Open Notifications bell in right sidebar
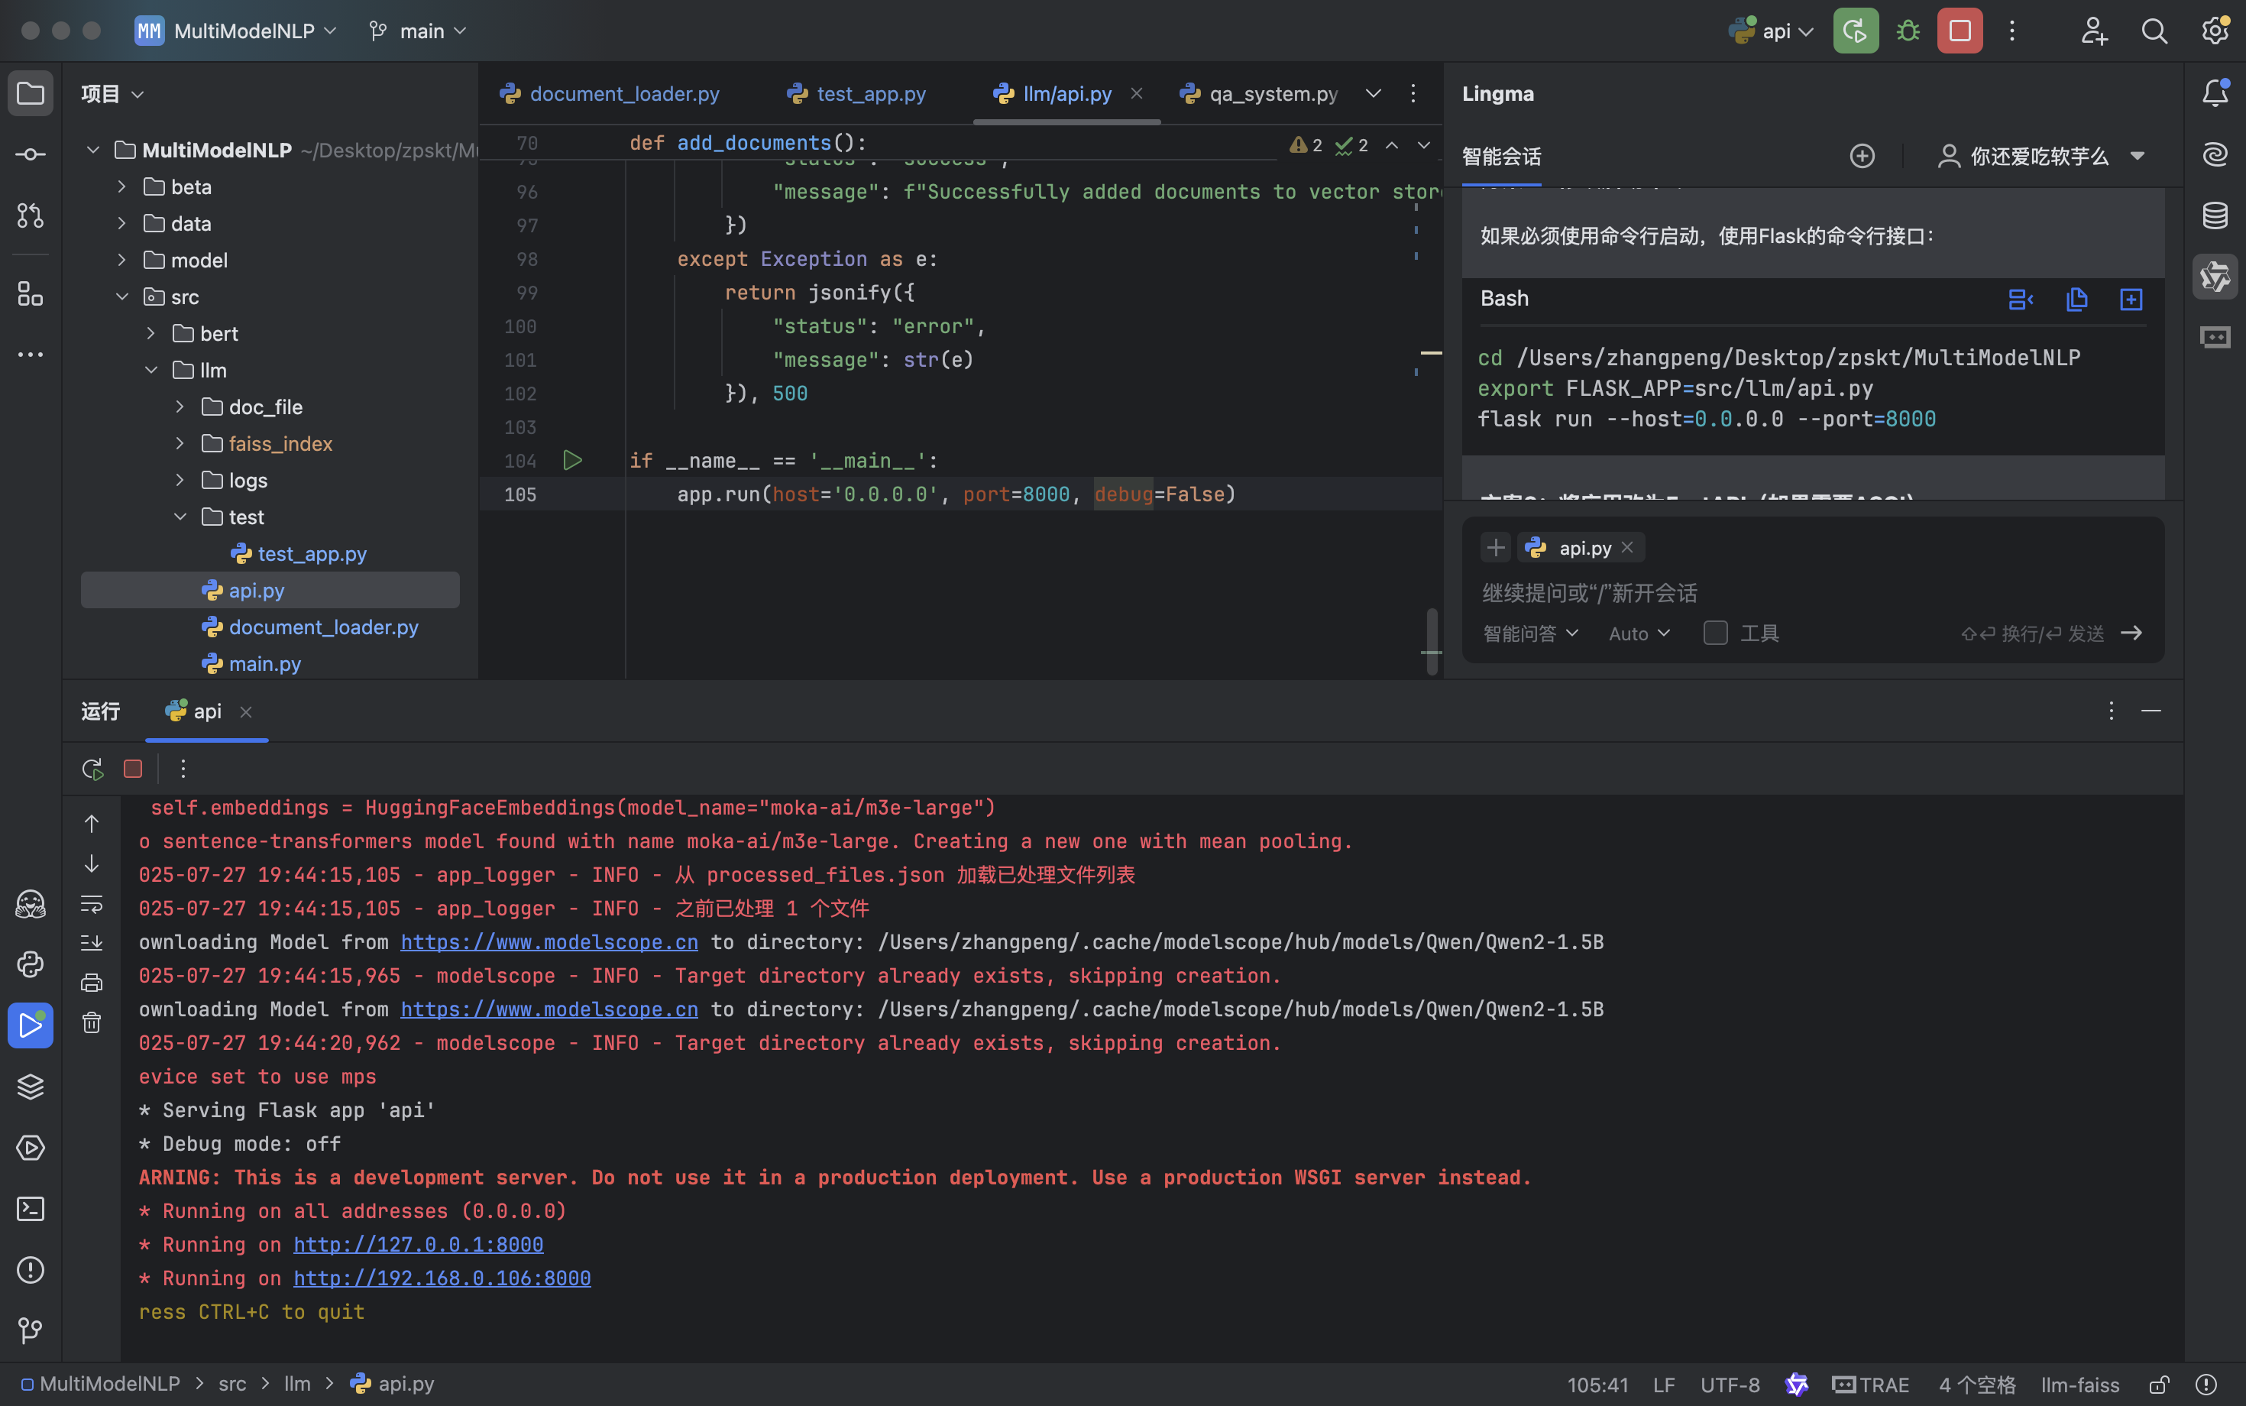 coord(2215,93)
